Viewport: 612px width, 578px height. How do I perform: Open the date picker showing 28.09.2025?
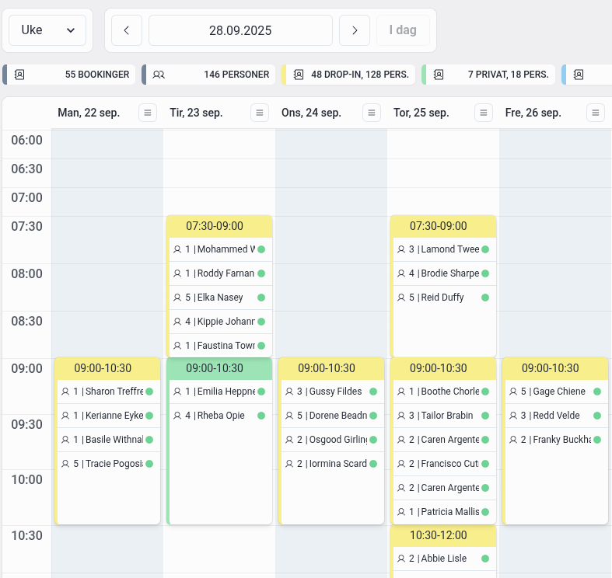point(240,30)
